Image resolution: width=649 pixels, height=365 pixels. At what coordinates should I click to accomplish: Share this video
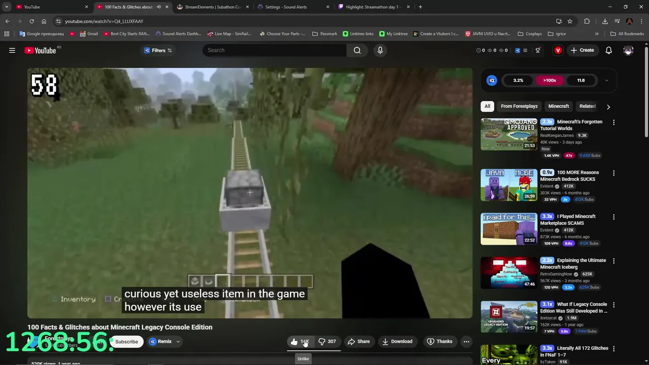tap(358, 342)
